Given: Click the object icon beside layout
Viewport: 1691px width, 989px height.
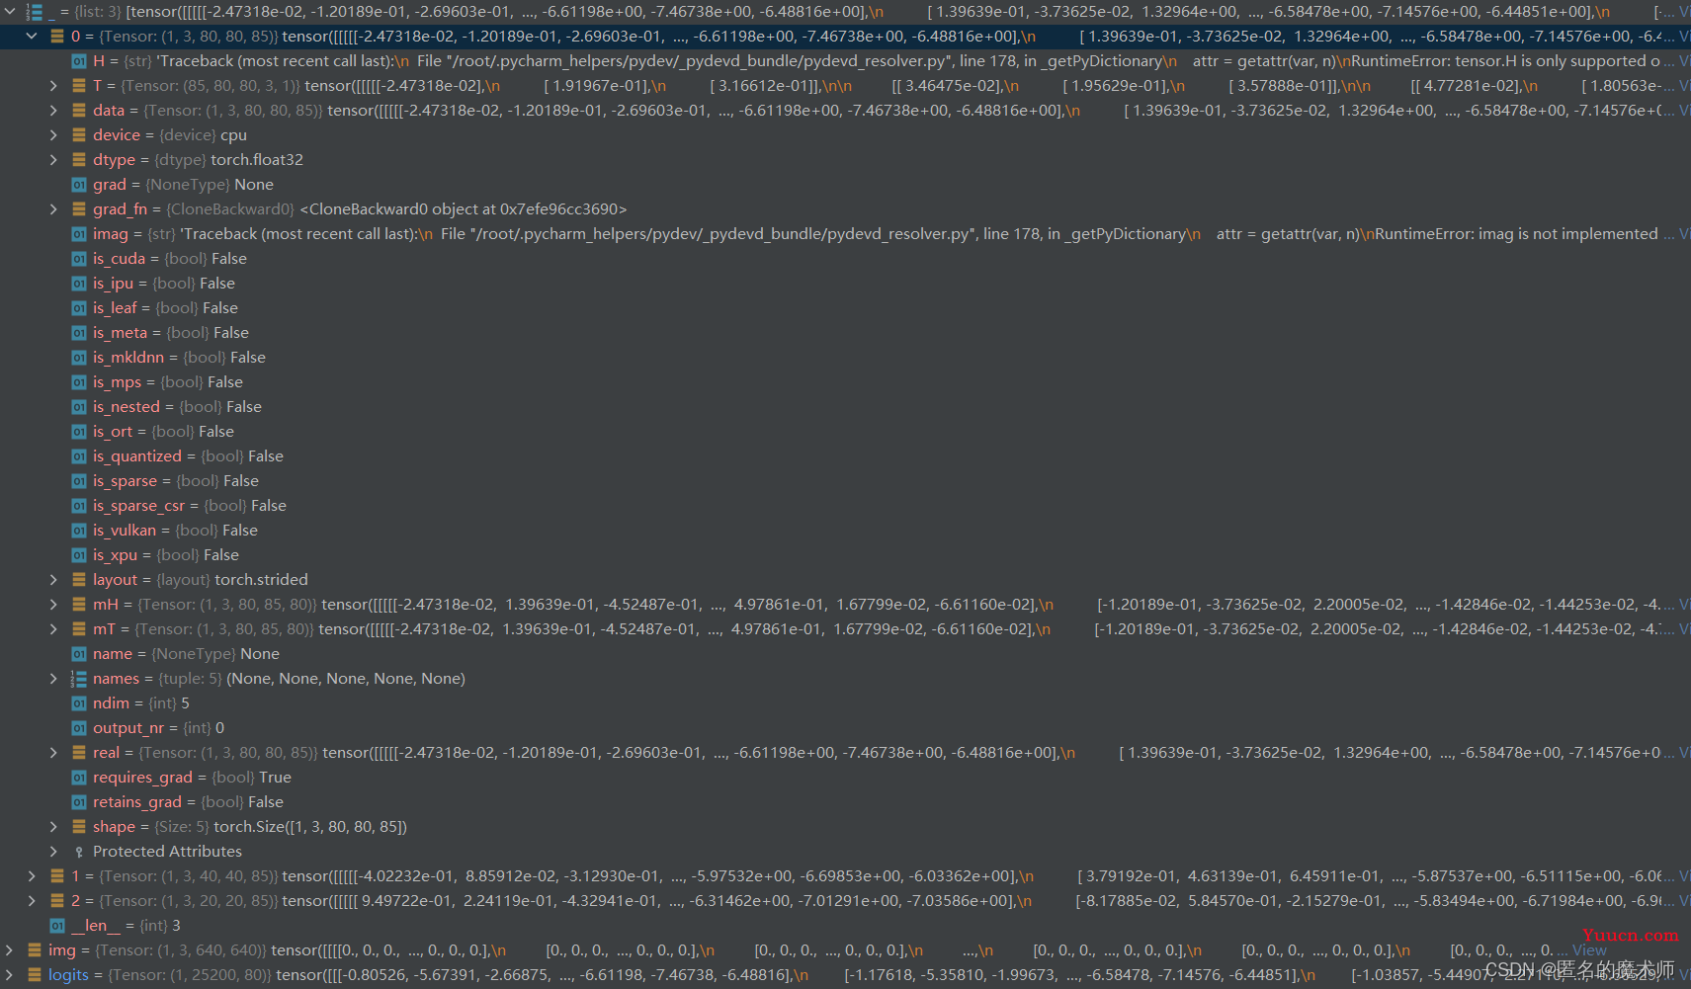Looking at the screenshot, I should [79, 580].
